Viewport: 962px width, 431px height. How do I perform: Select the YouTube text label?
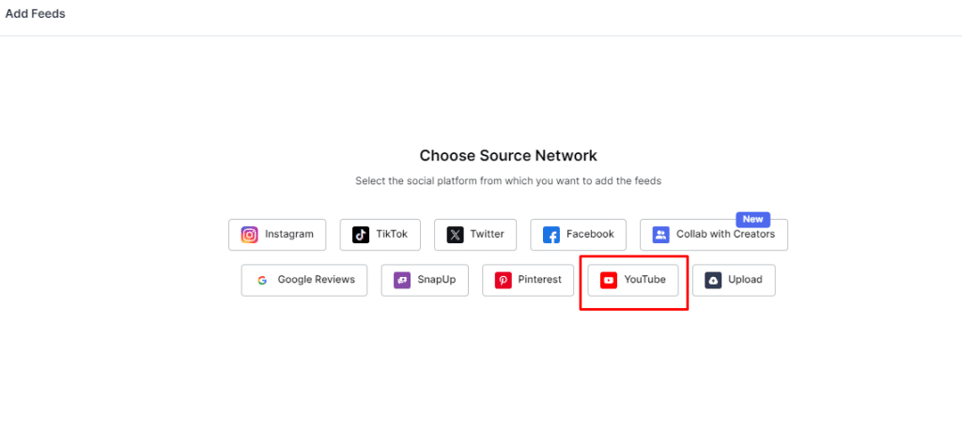coord(644,280)
